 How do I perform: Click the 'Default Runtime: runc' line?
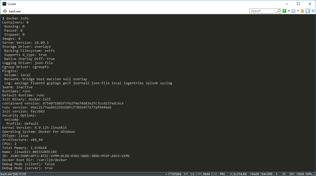[x=24, y=95]
